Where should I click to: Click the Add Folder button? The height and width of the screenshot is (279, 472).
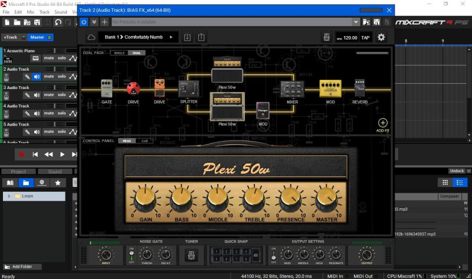point(22,267)
